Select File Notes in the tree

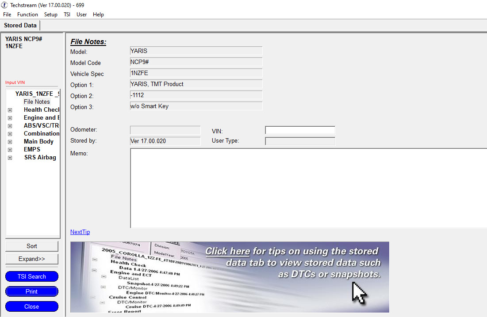click(37, 102)
